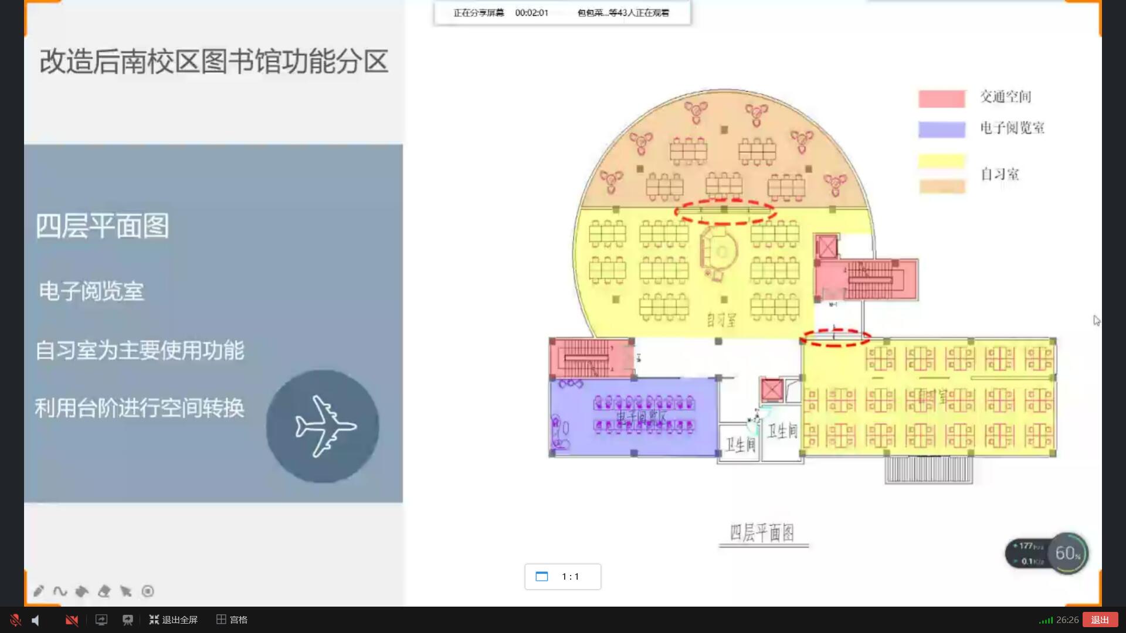The image size is (1126, 633).
Task: Select the eraser annotation tool
Action: click(104, 591)
